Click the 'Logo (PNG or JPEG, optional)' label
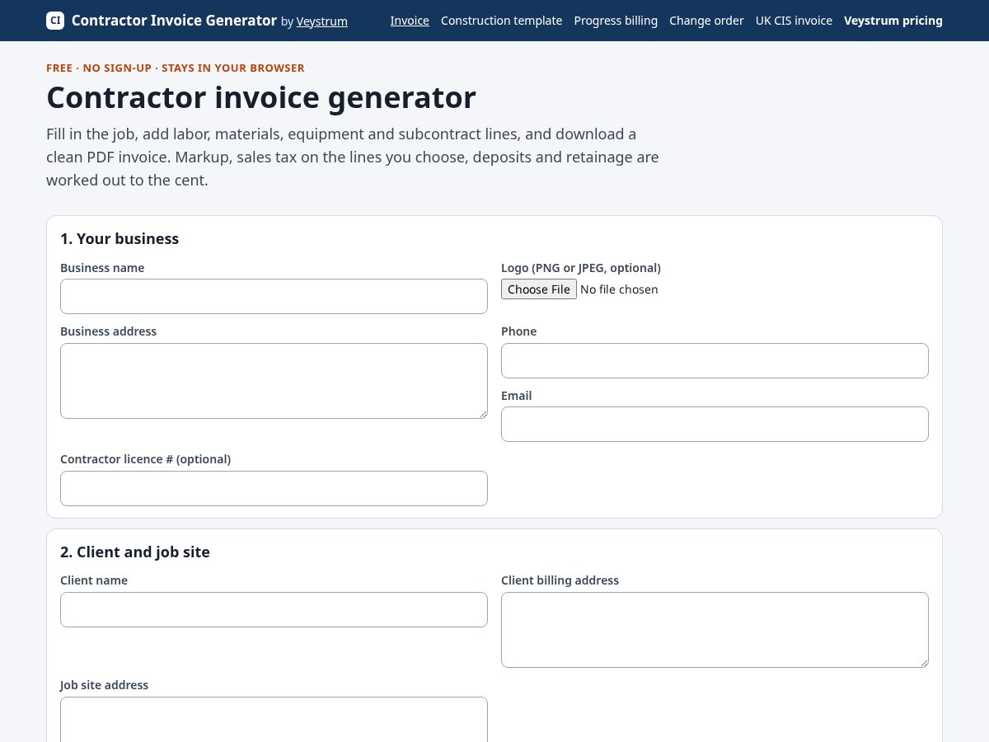Viewport: 989px width, 742px height. click(581, 268)
